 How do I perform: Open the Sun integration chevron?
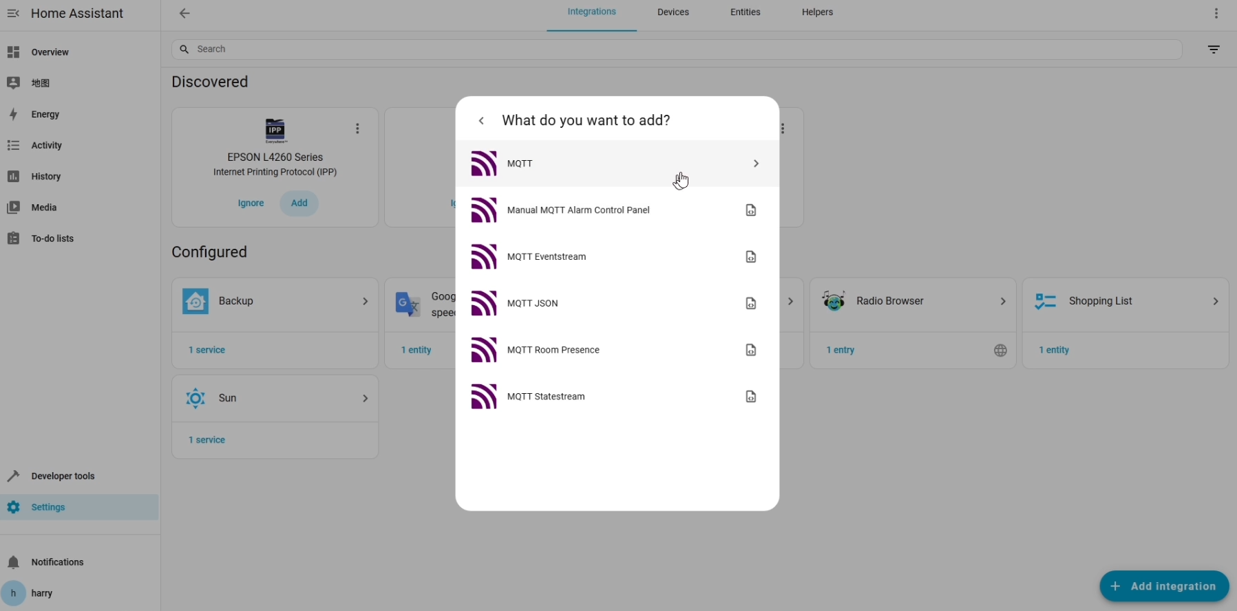coord(365,398)
